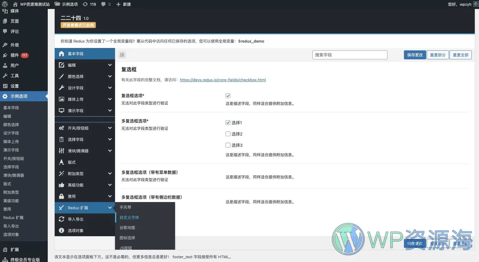The width and height of the screenshot is (479, 262).
Task: Open 颜色选择 in WordPress left submenu
Action: (x=11, y=125)
